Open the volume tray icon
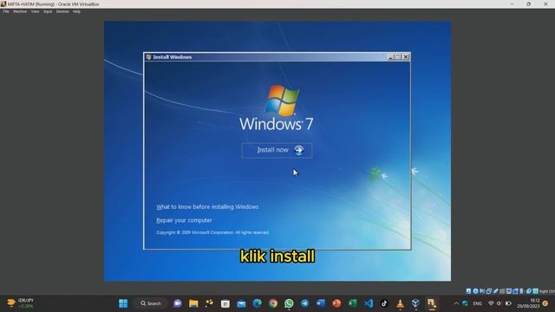 point(499,303)
